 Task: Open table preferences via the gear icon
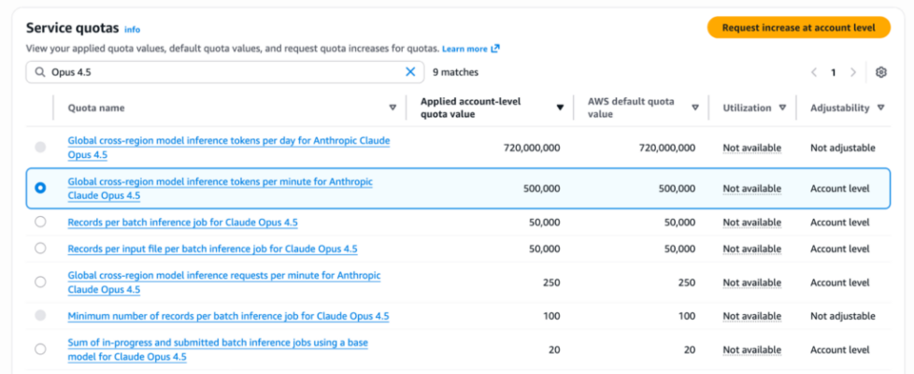tap(880, 72)
